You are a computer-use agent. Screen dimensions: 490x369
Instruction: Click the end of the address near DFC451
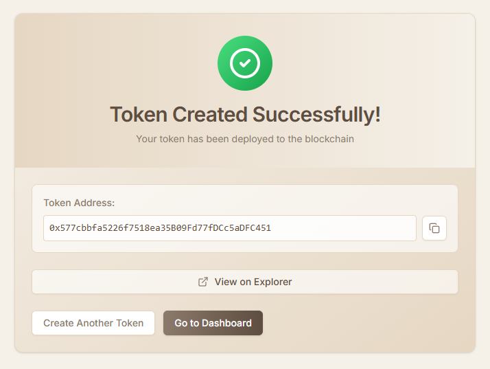(x=257, y=228)
